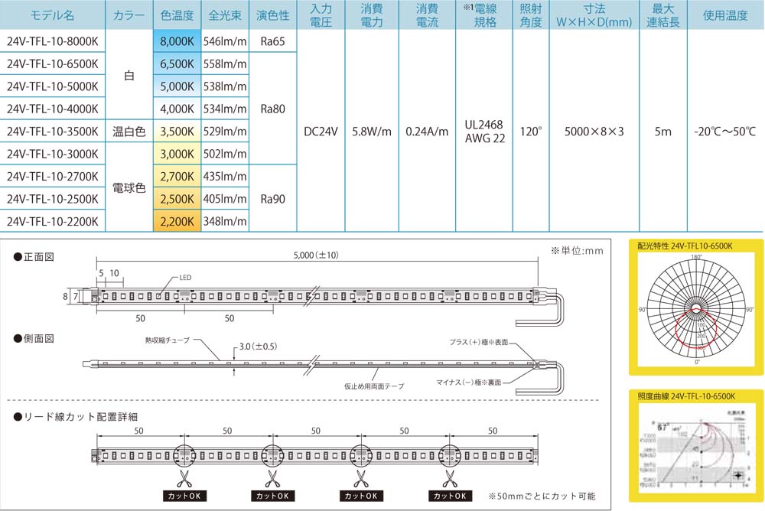Click the 仮止め用両面テープ label
Image resolution: width=765 pixels, height=511 pixels.
coord(373,386)
